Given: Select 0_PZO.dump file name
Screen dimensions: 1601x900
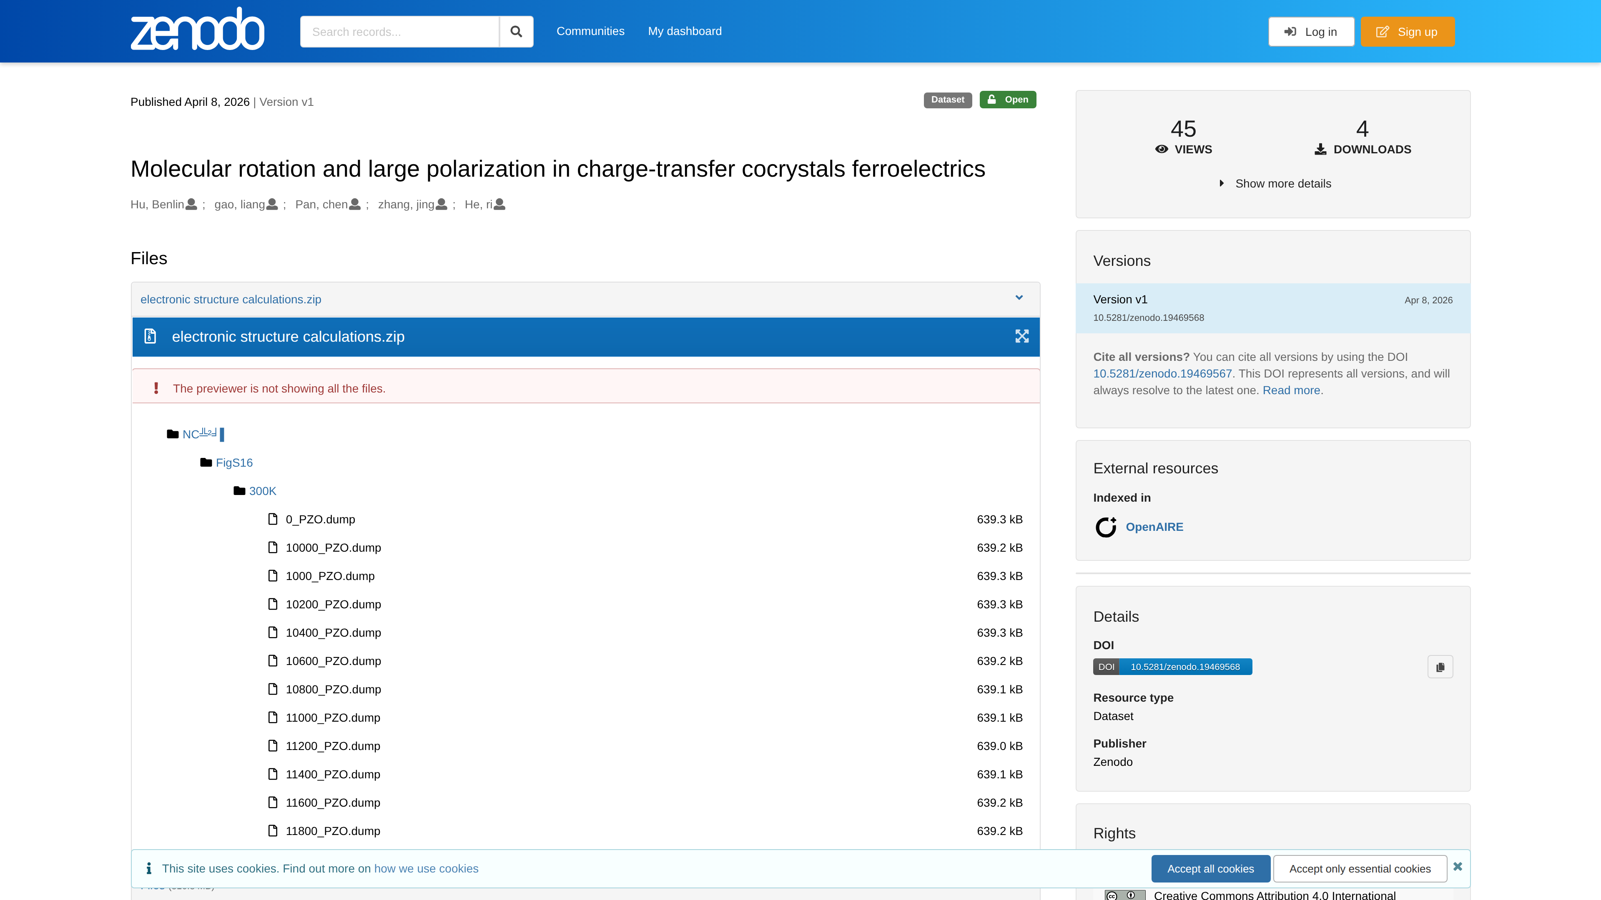Looking at the screenshot, I should click(320, 519).
